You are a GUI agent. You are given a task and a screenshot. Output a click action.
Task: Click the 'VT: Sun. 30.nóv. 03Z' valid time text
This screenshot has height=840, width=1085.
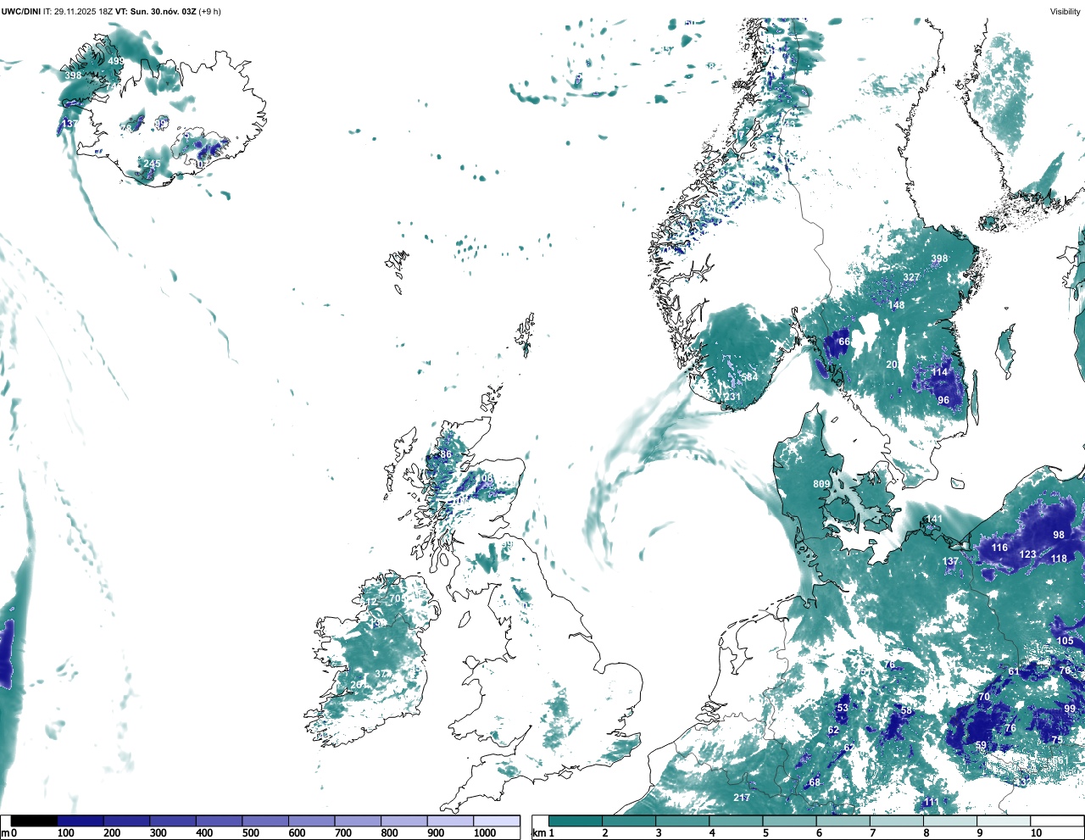(155, 12)
